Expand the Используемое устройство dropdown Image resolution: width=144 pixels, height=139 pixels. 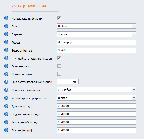[x=97, y=98]
